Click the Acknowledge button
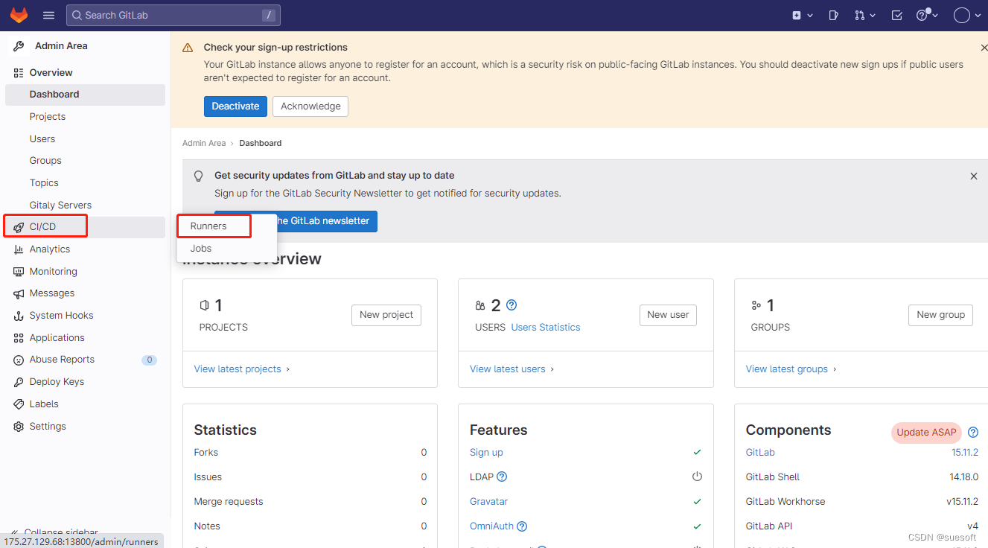The width and height of the screenshot is (988, 548). coord(310,106)
